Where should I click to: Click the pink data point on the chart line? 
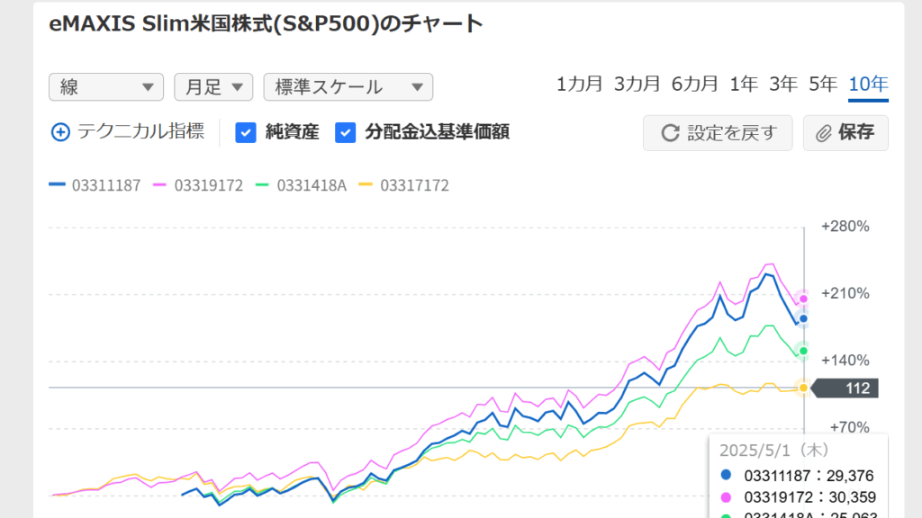[803, 299]
